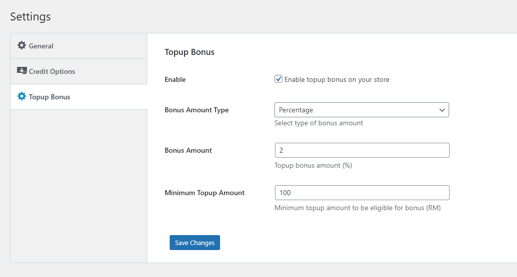The width and height of the screenshot is (517, 277).
Task: Click the Settings page title
Action: (30, 16)
